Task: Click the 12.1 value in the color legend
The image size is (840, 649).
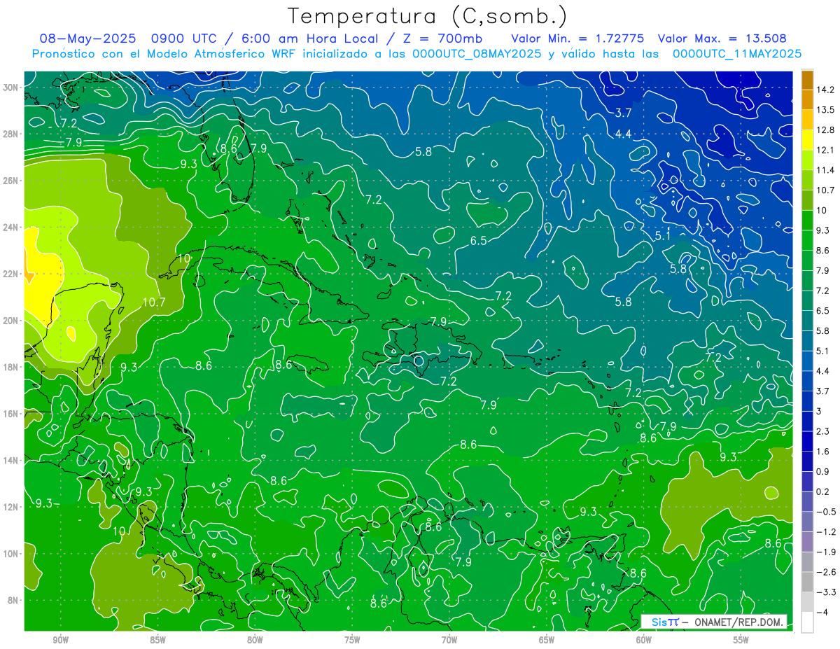Action: click(827, 150)
